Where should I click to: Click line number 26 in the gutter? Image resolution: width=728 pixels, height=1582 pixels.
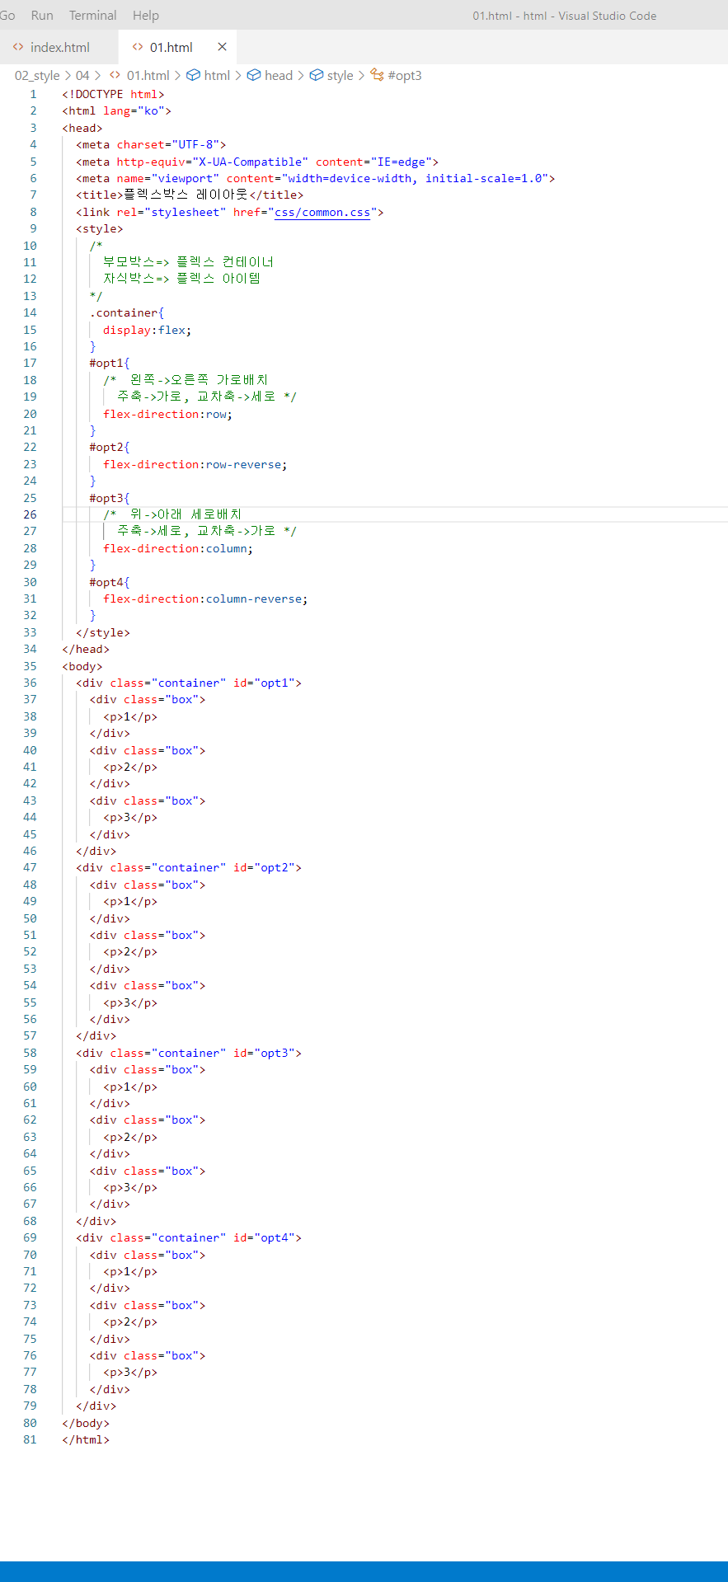pos(30,514)
